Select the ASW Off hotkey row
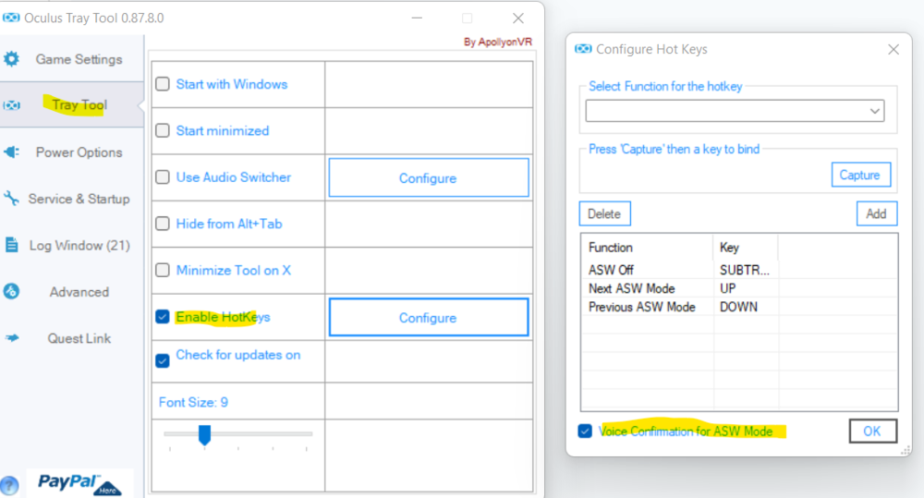 (739, 270)
